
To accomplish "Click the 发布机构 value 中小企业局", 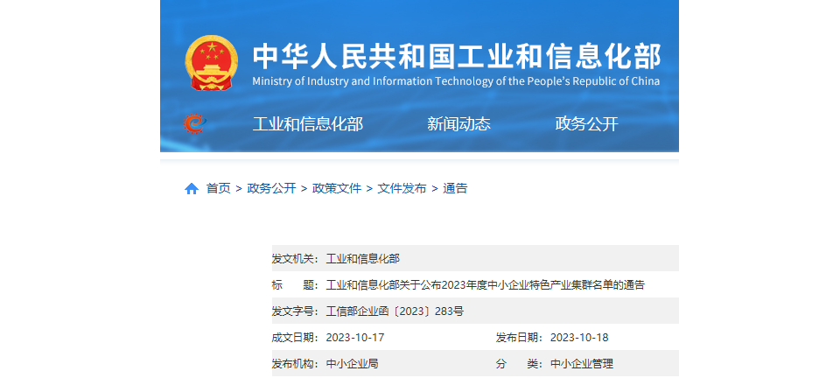I will click(x=352, y=364).
